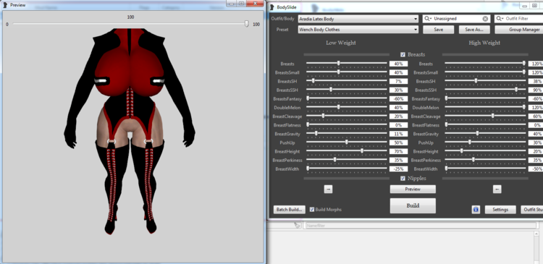Image resolution: width=543 pixels, height=264 pixels.
Task: Click the high weight BreastGravity slider
Action: (x=485, y=134)
